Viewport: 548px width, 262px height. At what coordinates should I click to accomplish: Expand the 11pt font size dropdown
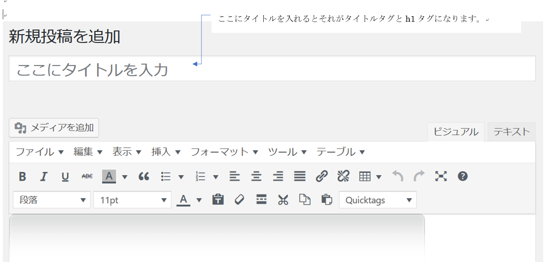[x=132, y=200]
